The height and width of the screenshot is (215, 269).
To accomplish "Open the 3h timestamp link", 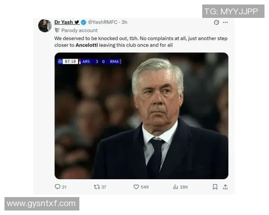I will point(124,22).
